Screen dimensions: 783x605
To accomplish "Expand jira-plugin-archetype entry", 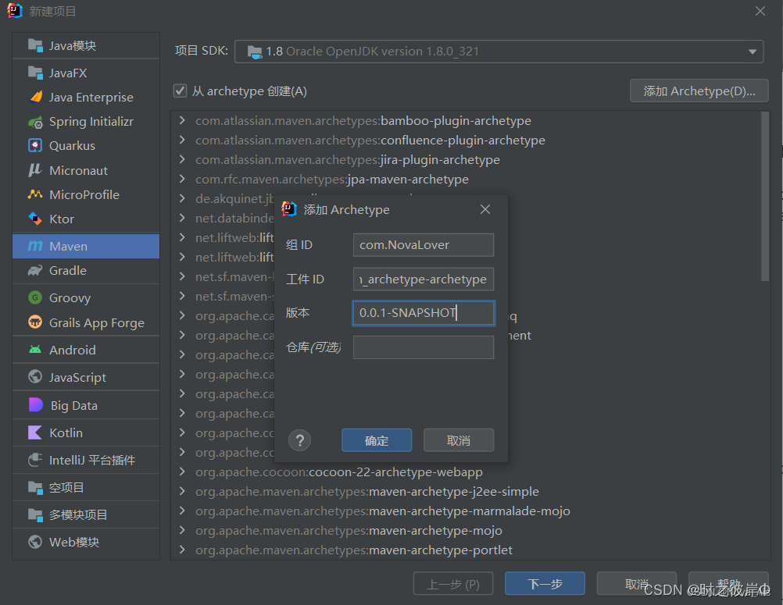I will [x=182, y=159].
